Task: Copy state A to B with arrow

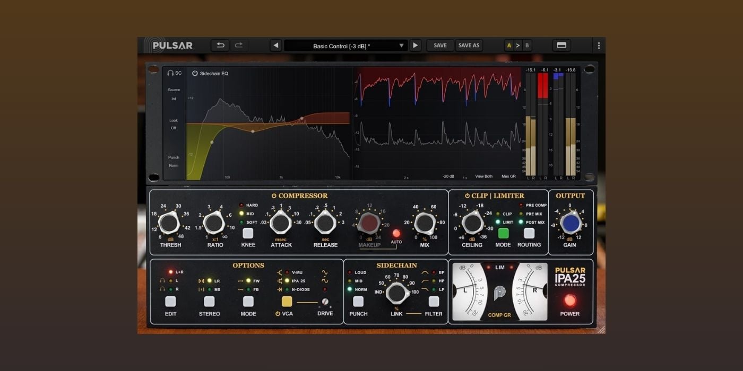Action: click(x=518, y=46)
